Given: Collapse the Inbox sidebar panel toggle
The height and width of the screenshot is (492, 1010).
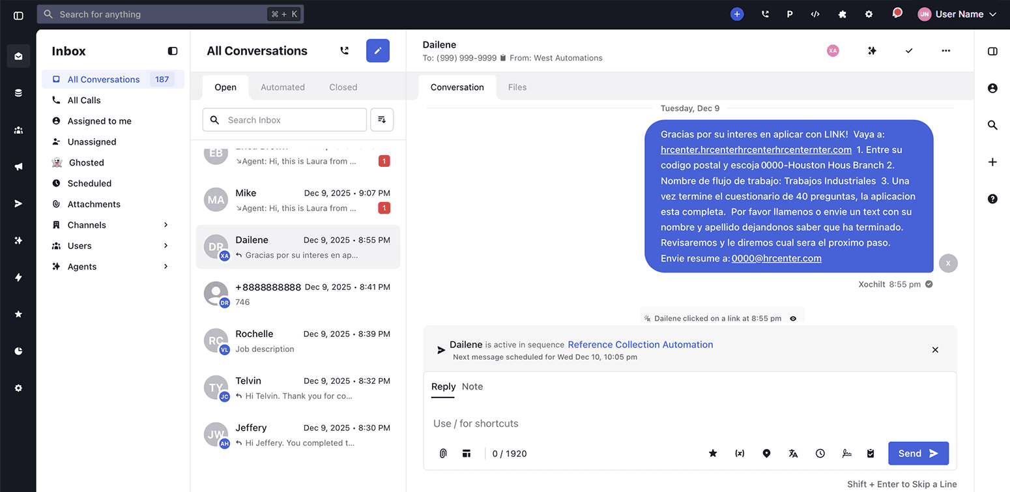Looking at the screenshot, I should tap(173, 51).
